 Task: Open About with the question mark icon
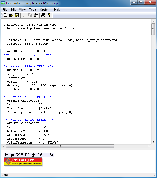49,15
